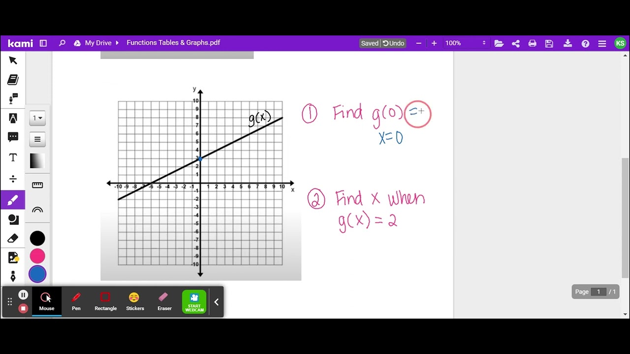Image resolution: width=630 pixels, height=354 pixels.
Task: Click the Start Webcam button
Action: coord(194,302)
